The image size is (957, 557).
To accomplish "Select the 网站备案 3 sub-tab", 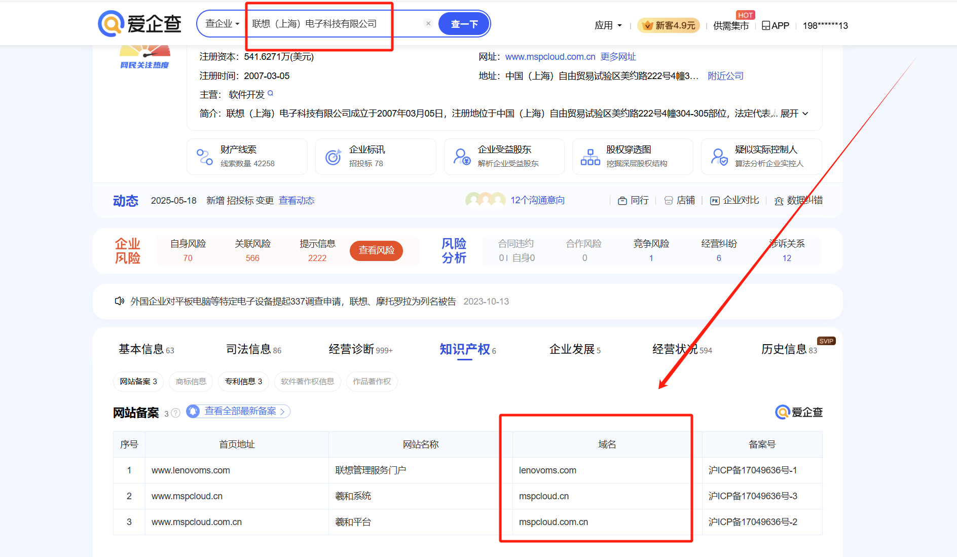I will (x=138, y=381).
